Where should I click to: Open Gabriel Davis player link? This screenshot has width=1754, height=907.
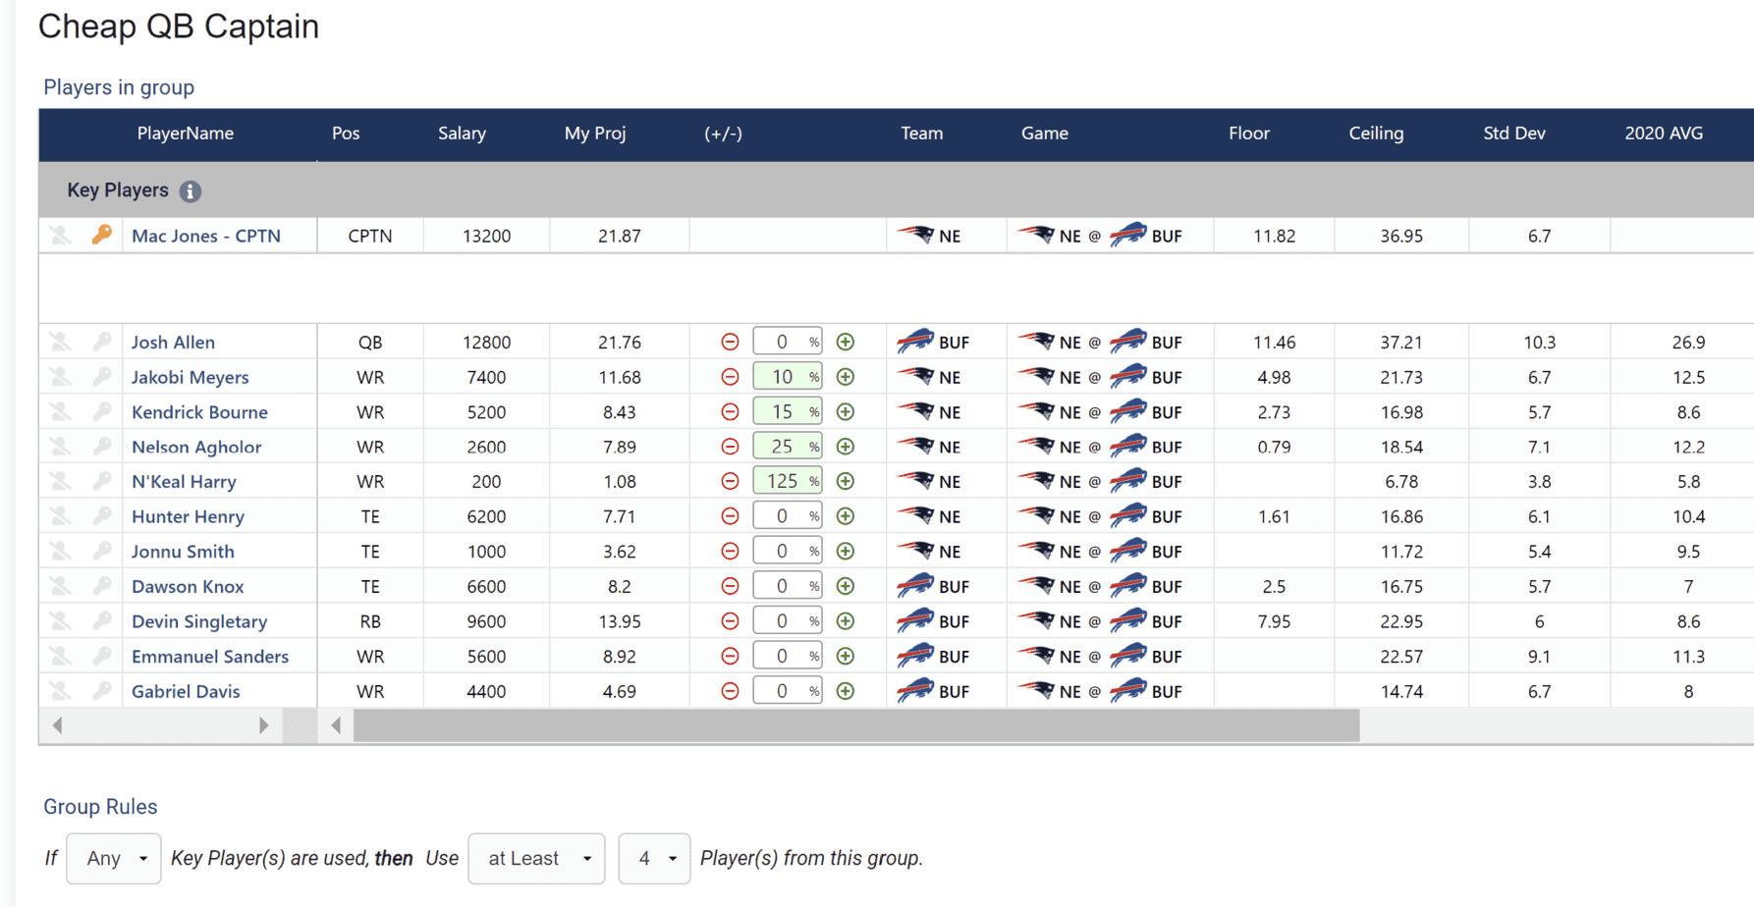tap(186, 691)
